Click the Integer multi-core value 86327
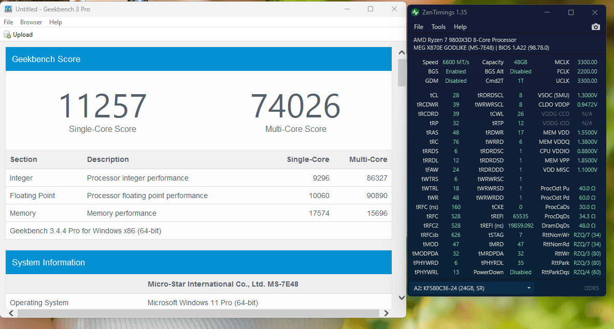This screenshot has height=329, width=614. tap(377, 178)
